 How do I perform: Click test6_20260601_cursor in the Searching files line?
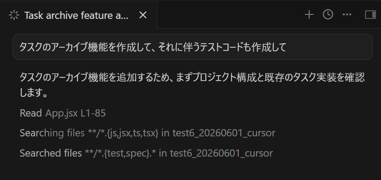pyautogui.click(x=224, y=133)
